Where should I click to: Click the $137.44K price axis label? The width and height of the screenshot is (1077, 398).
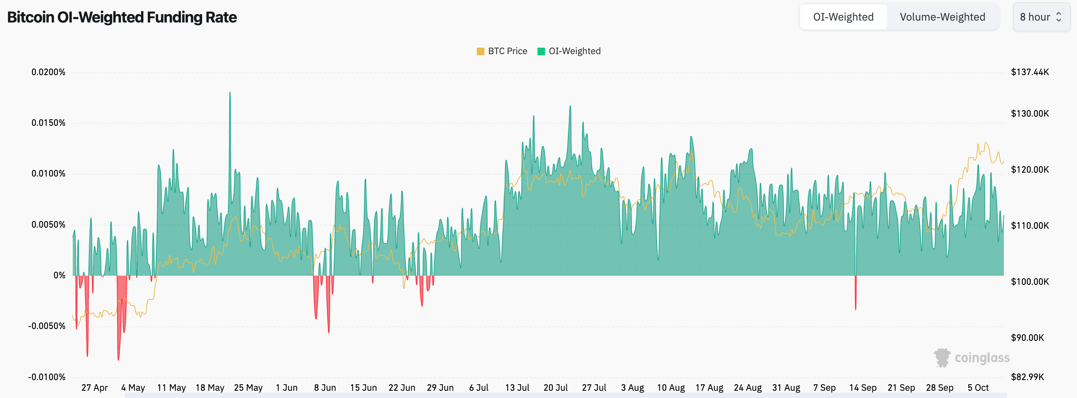click(1029, 72)
